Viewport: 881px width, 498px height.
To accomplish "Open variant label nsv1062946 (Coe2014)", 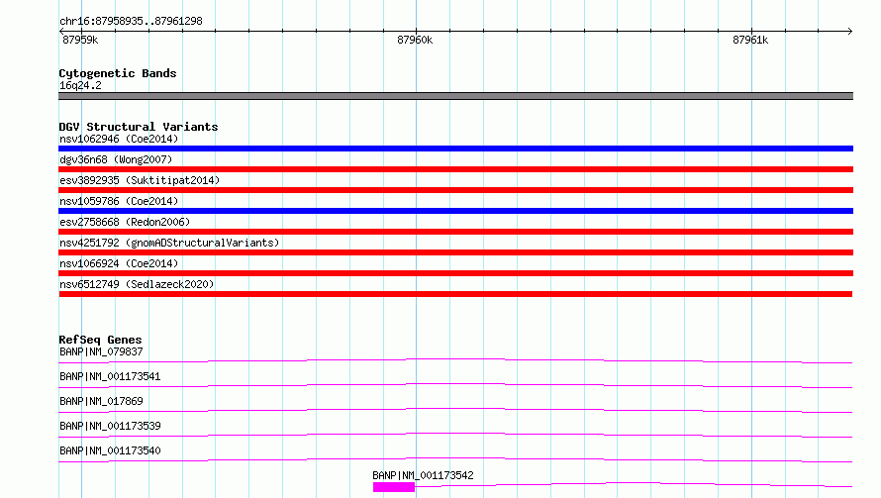I will (x=119, y=139).
